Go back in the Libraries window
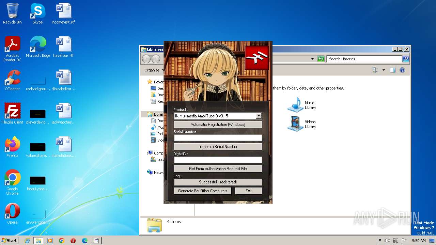The height and width of the screenshot is (245, 436). (x=146, y=59)
